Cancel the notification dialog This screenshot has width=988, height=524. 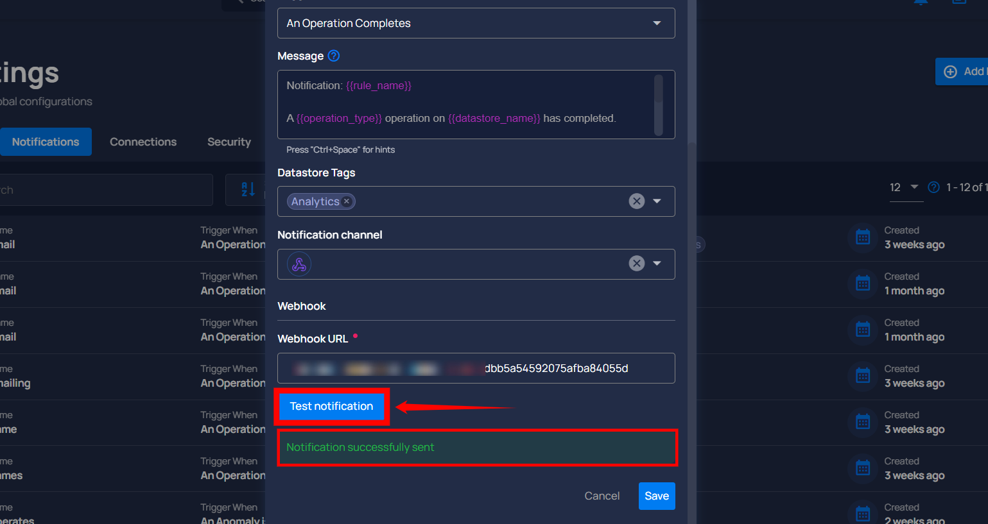click(602, 496)
